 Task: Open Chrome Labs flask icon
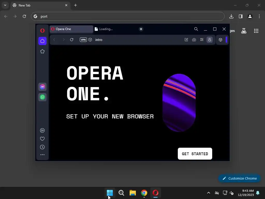click(244, 31)
